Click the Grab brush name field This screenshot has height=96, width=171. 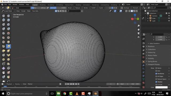[22, 8]
